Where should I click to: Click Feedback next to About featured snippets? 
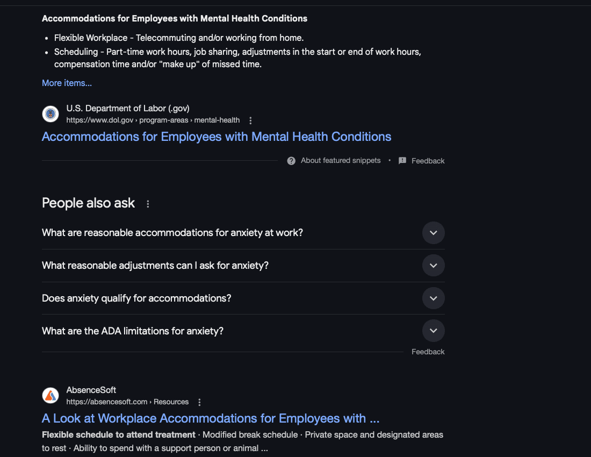pos(428,161)
